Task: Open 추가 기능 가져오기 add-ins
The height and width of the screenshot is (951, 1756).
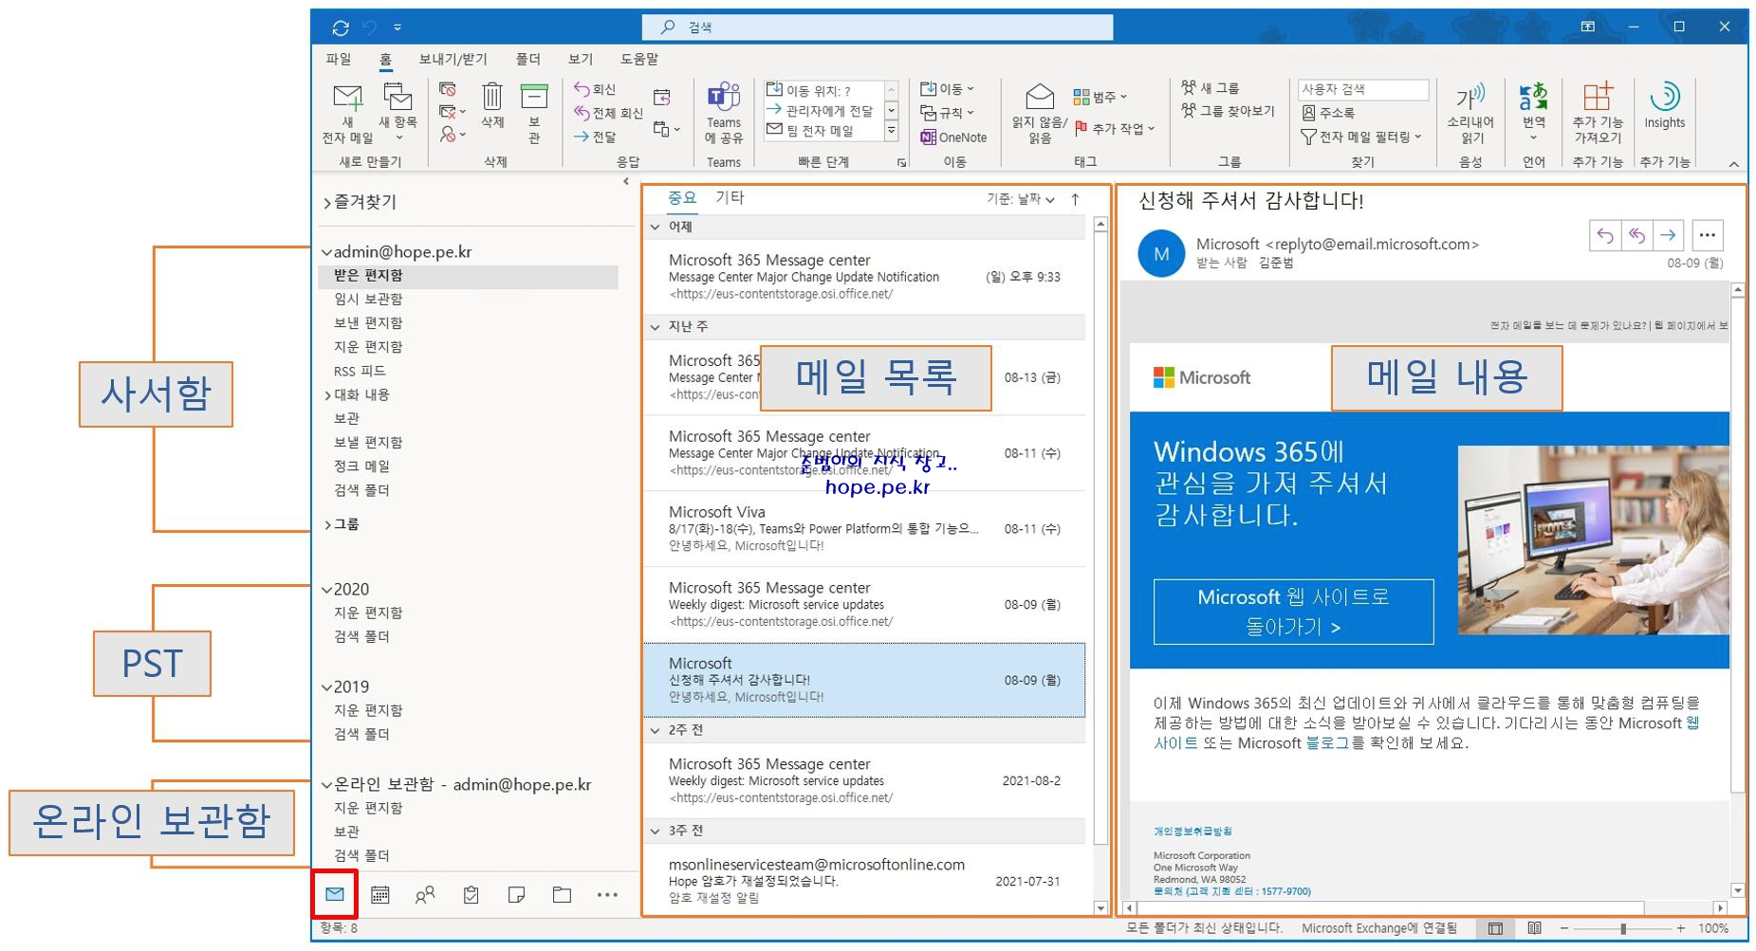Action: click(1598, 113)
